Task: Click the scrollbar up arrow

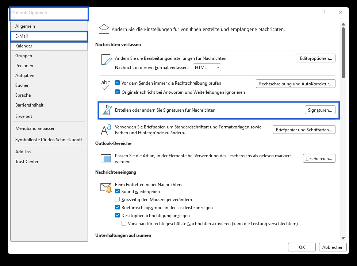Action: (343, 24)
